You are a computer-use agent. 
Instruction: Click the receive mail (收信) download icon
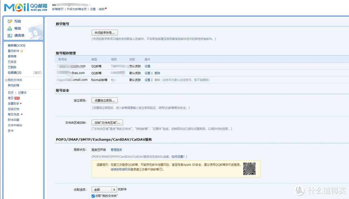[10, 28]
